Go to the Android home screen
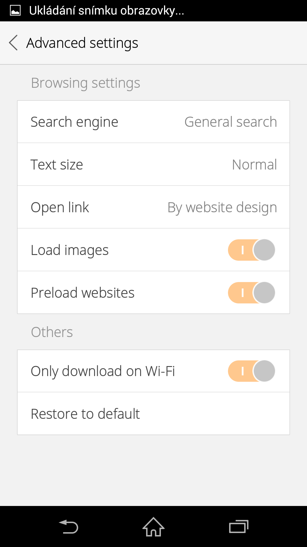Screen dimensions: 307x547 pyautogui.click(x=153, y=527)
